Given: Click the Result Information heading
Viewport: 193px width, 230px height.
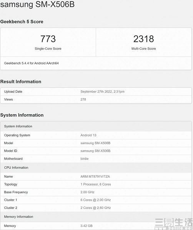Looking at the screenshot, I should [x=21, y=82].
